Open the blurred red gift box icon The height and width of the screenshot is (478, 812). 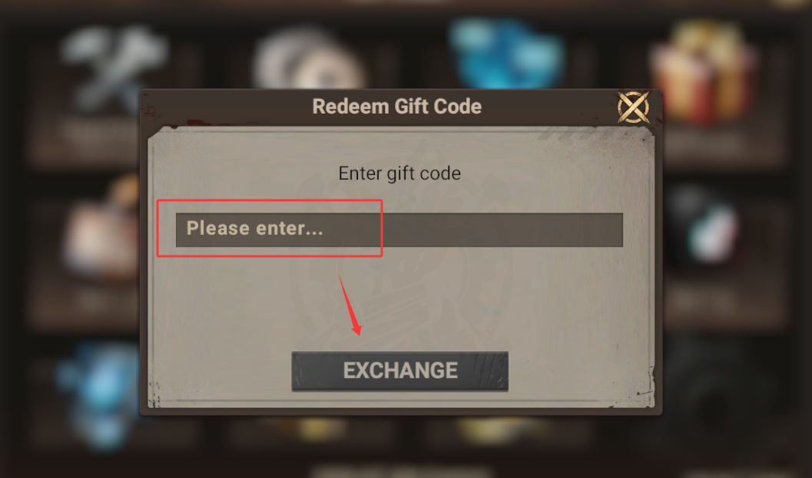(704, 72)
